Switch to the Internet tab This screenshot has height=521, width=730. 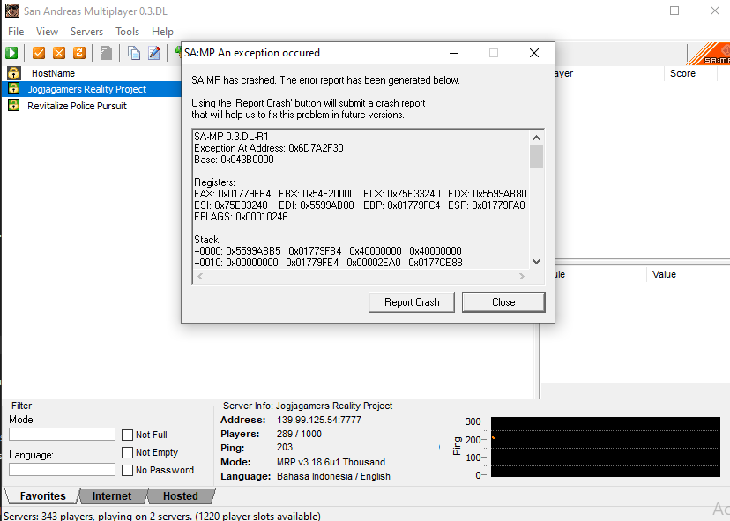(112, 495)
